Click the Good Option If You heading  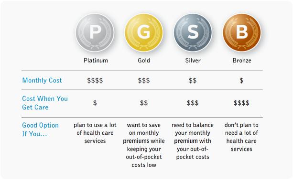click(40, 130)
